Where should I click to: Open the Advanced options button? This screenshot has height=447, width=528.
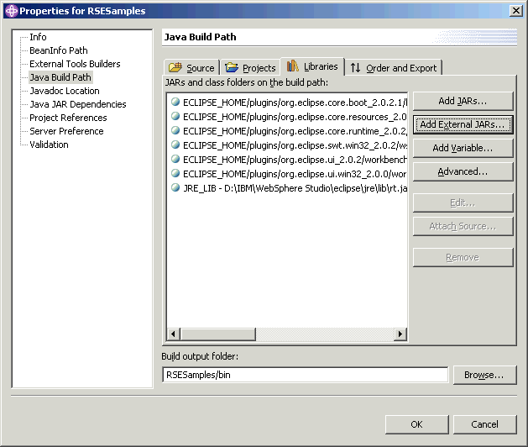463,171
